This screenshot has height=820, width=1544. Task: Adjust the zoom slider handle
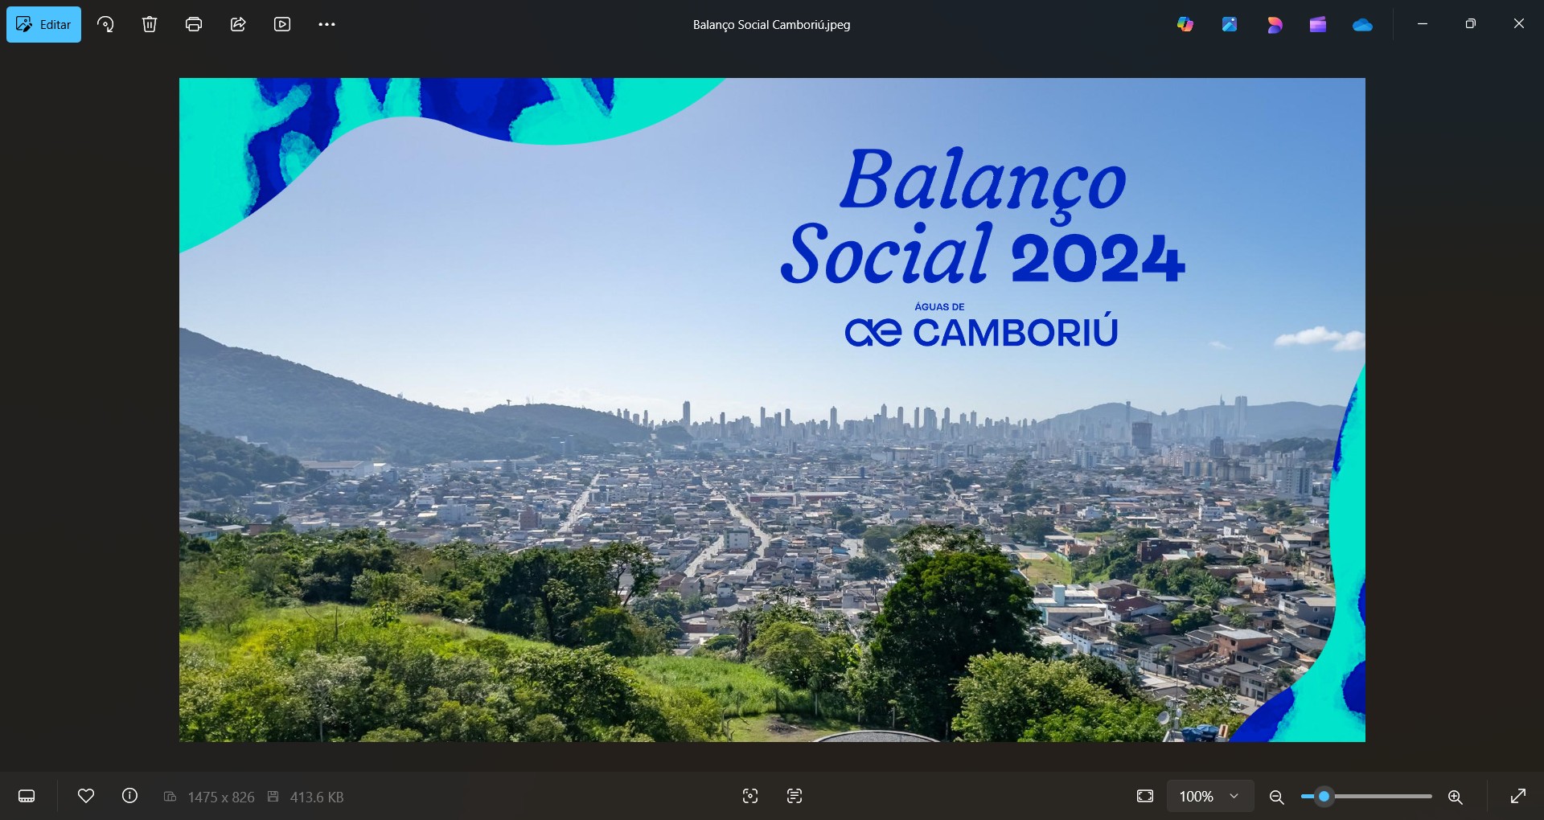1324,797
